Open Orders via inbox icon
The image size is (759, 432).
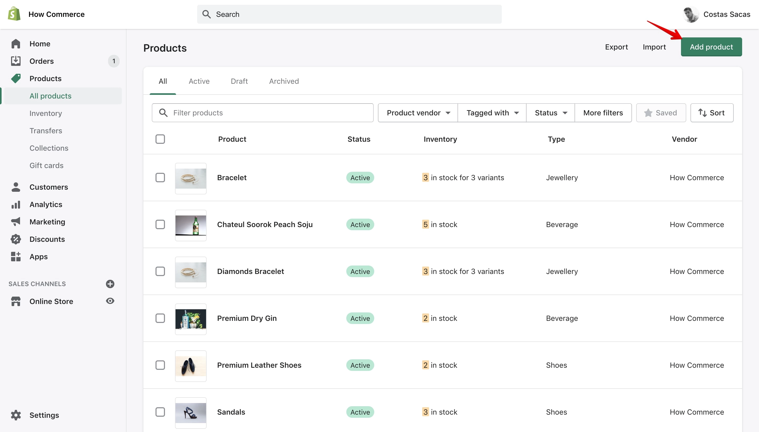(16, 61)
